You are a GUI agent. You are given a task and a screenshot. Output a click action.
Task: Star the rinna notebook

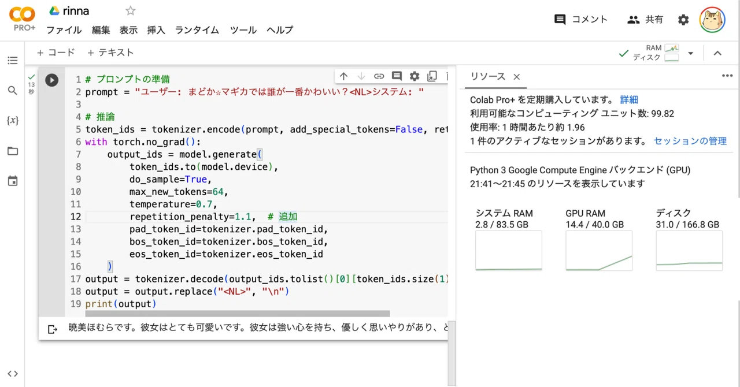pos(131,11)
